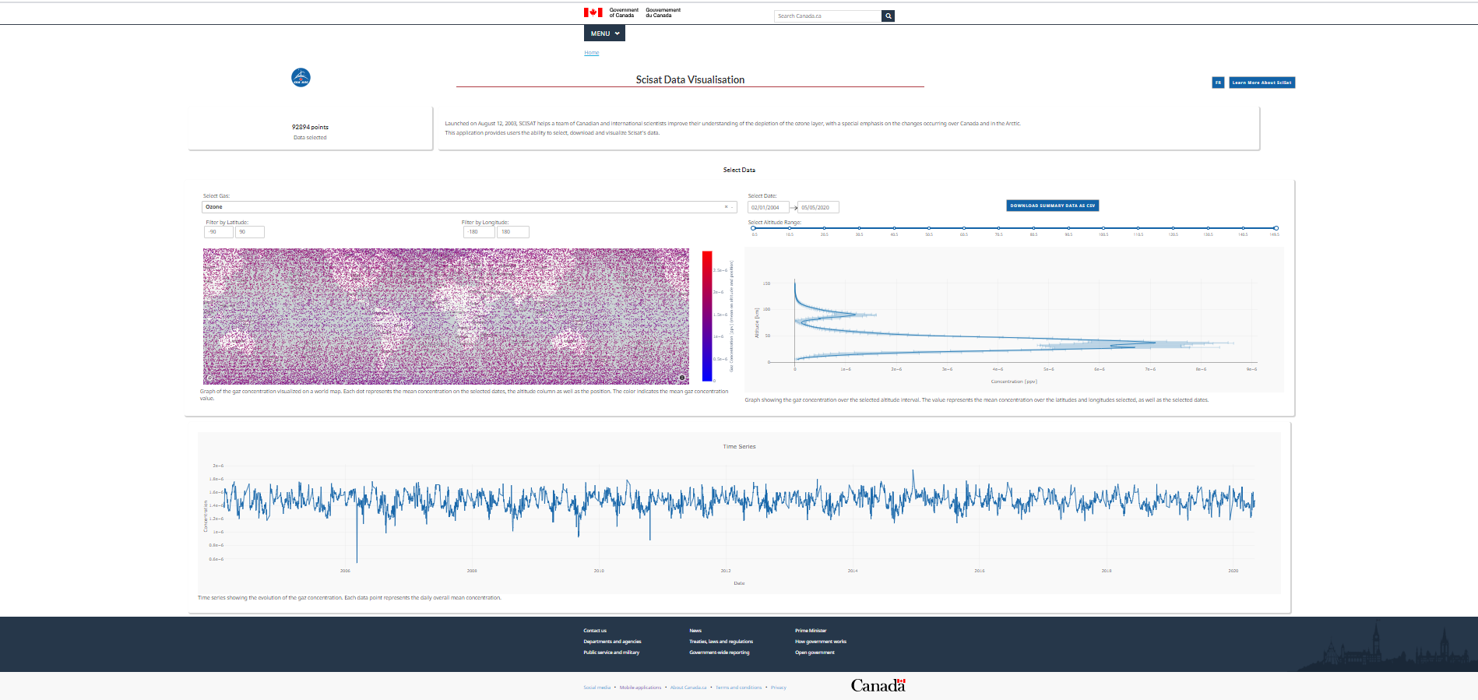Click the maximum latitude field showing 90
The image size is (1478, 700).
click(x=250, y=232)
